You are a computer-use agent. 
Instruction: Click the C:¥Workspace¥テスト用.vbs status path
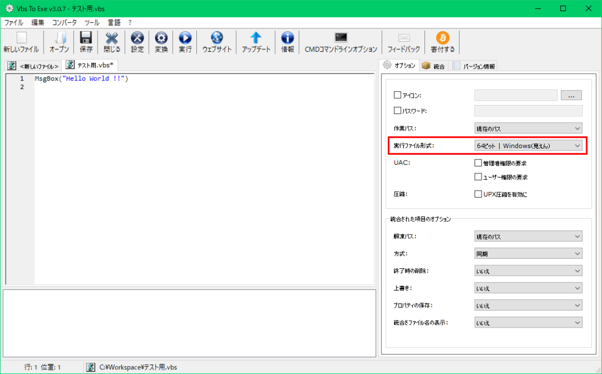coord(138,367)
